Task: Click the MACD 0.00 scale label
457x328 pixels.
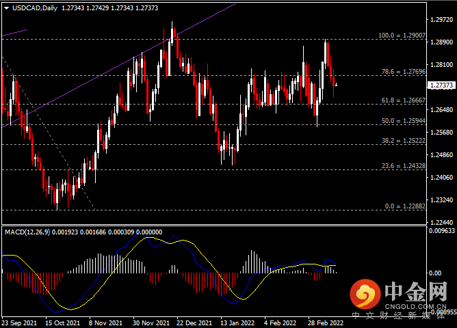Action: click(x=435, y=273)
